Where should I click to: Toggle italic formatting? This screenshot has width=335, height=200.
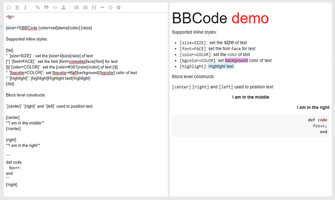(25, 7)
